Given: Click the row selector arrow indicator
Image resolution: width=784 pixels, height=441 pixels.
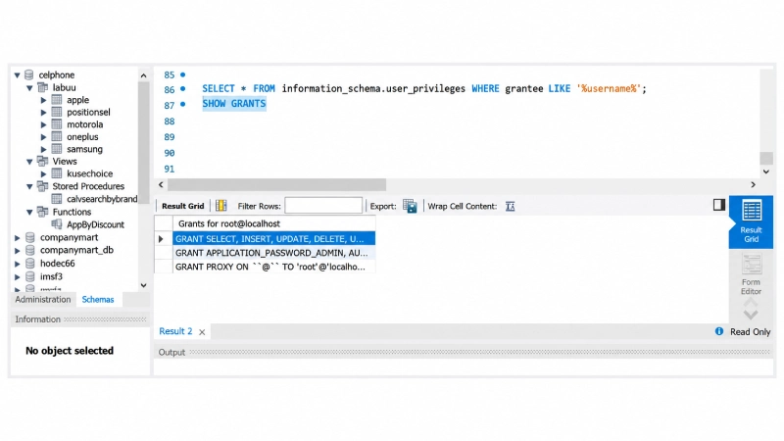Looking at the screenshot, I should (x=161, y=239).
